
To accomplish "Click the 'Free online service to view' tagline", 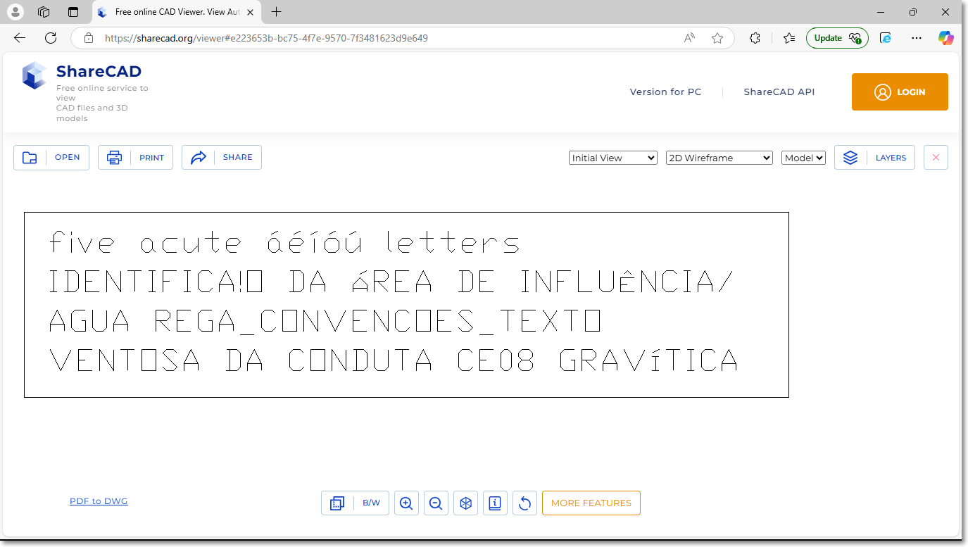I will click(x=102, y=93).
